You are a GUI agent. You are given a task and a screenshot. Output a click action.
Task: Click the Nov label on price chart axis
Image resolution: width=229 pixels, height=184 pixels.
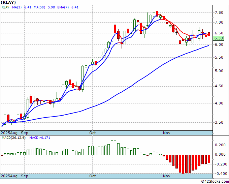coord(167,133)
